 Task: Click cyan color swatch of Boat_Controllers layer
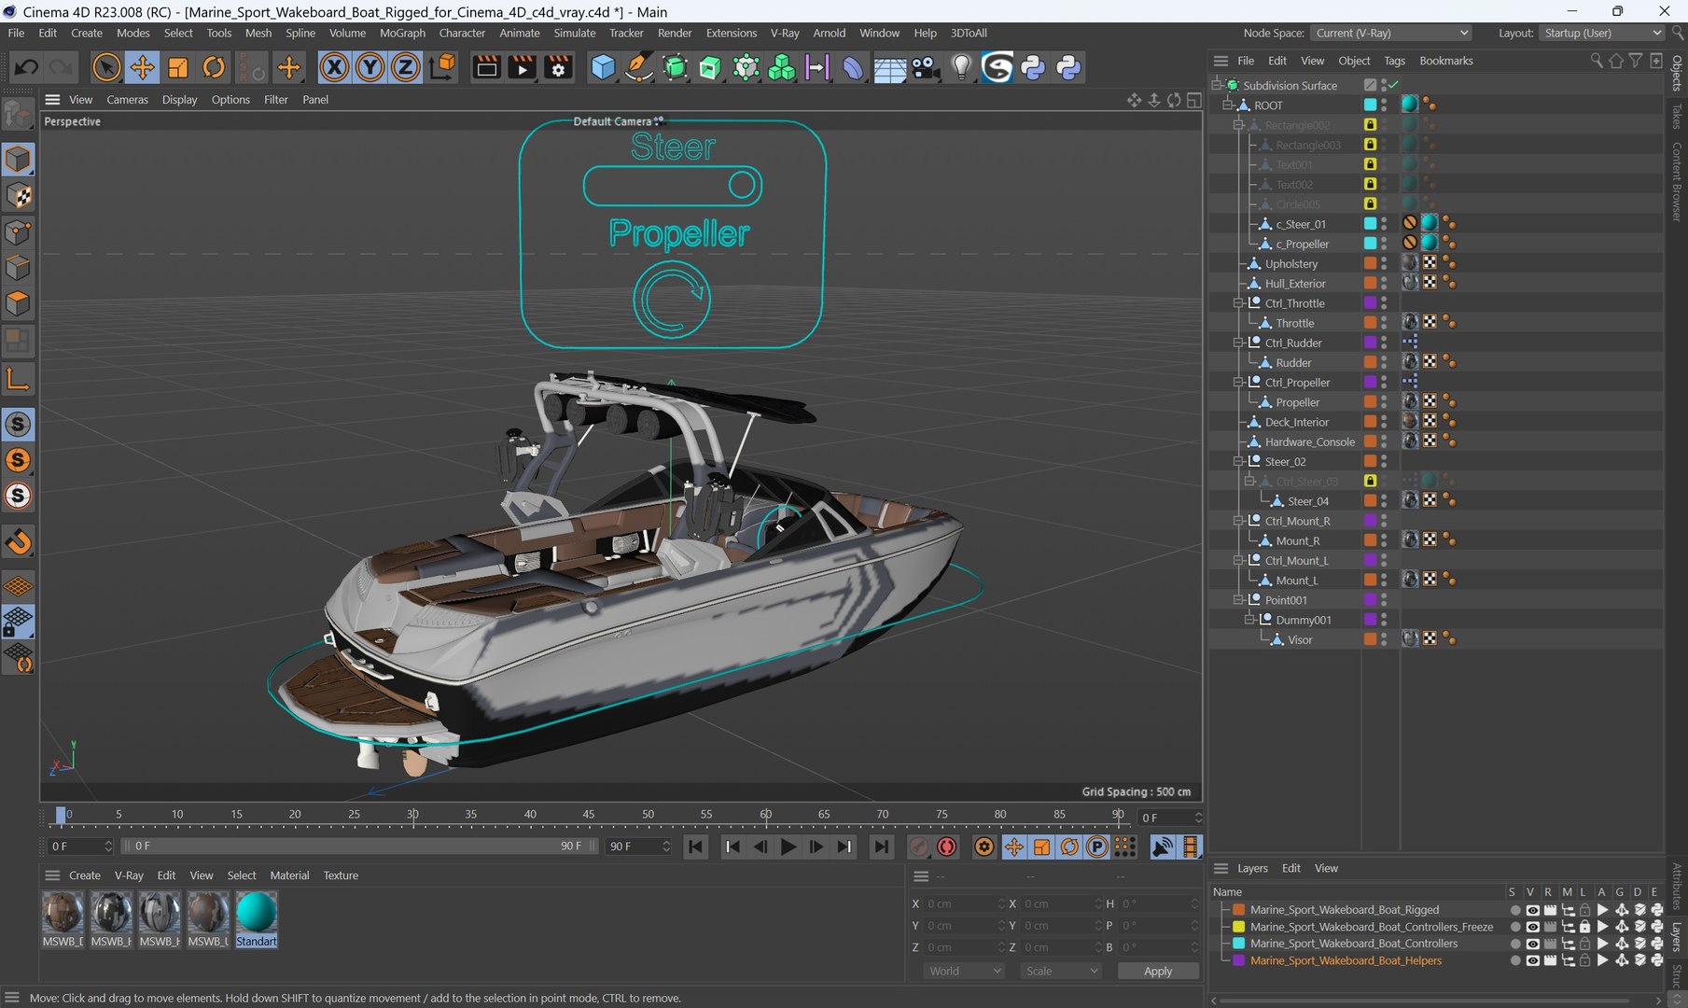1238,944
